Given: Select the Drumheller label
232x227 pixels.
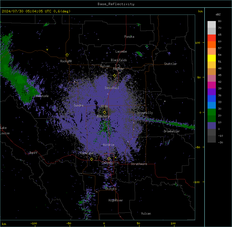Looking at the screenshot, I should coord(172,131).
